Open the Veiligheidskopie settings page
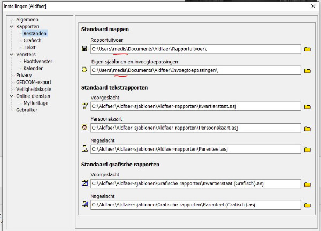 pos(34,90)
